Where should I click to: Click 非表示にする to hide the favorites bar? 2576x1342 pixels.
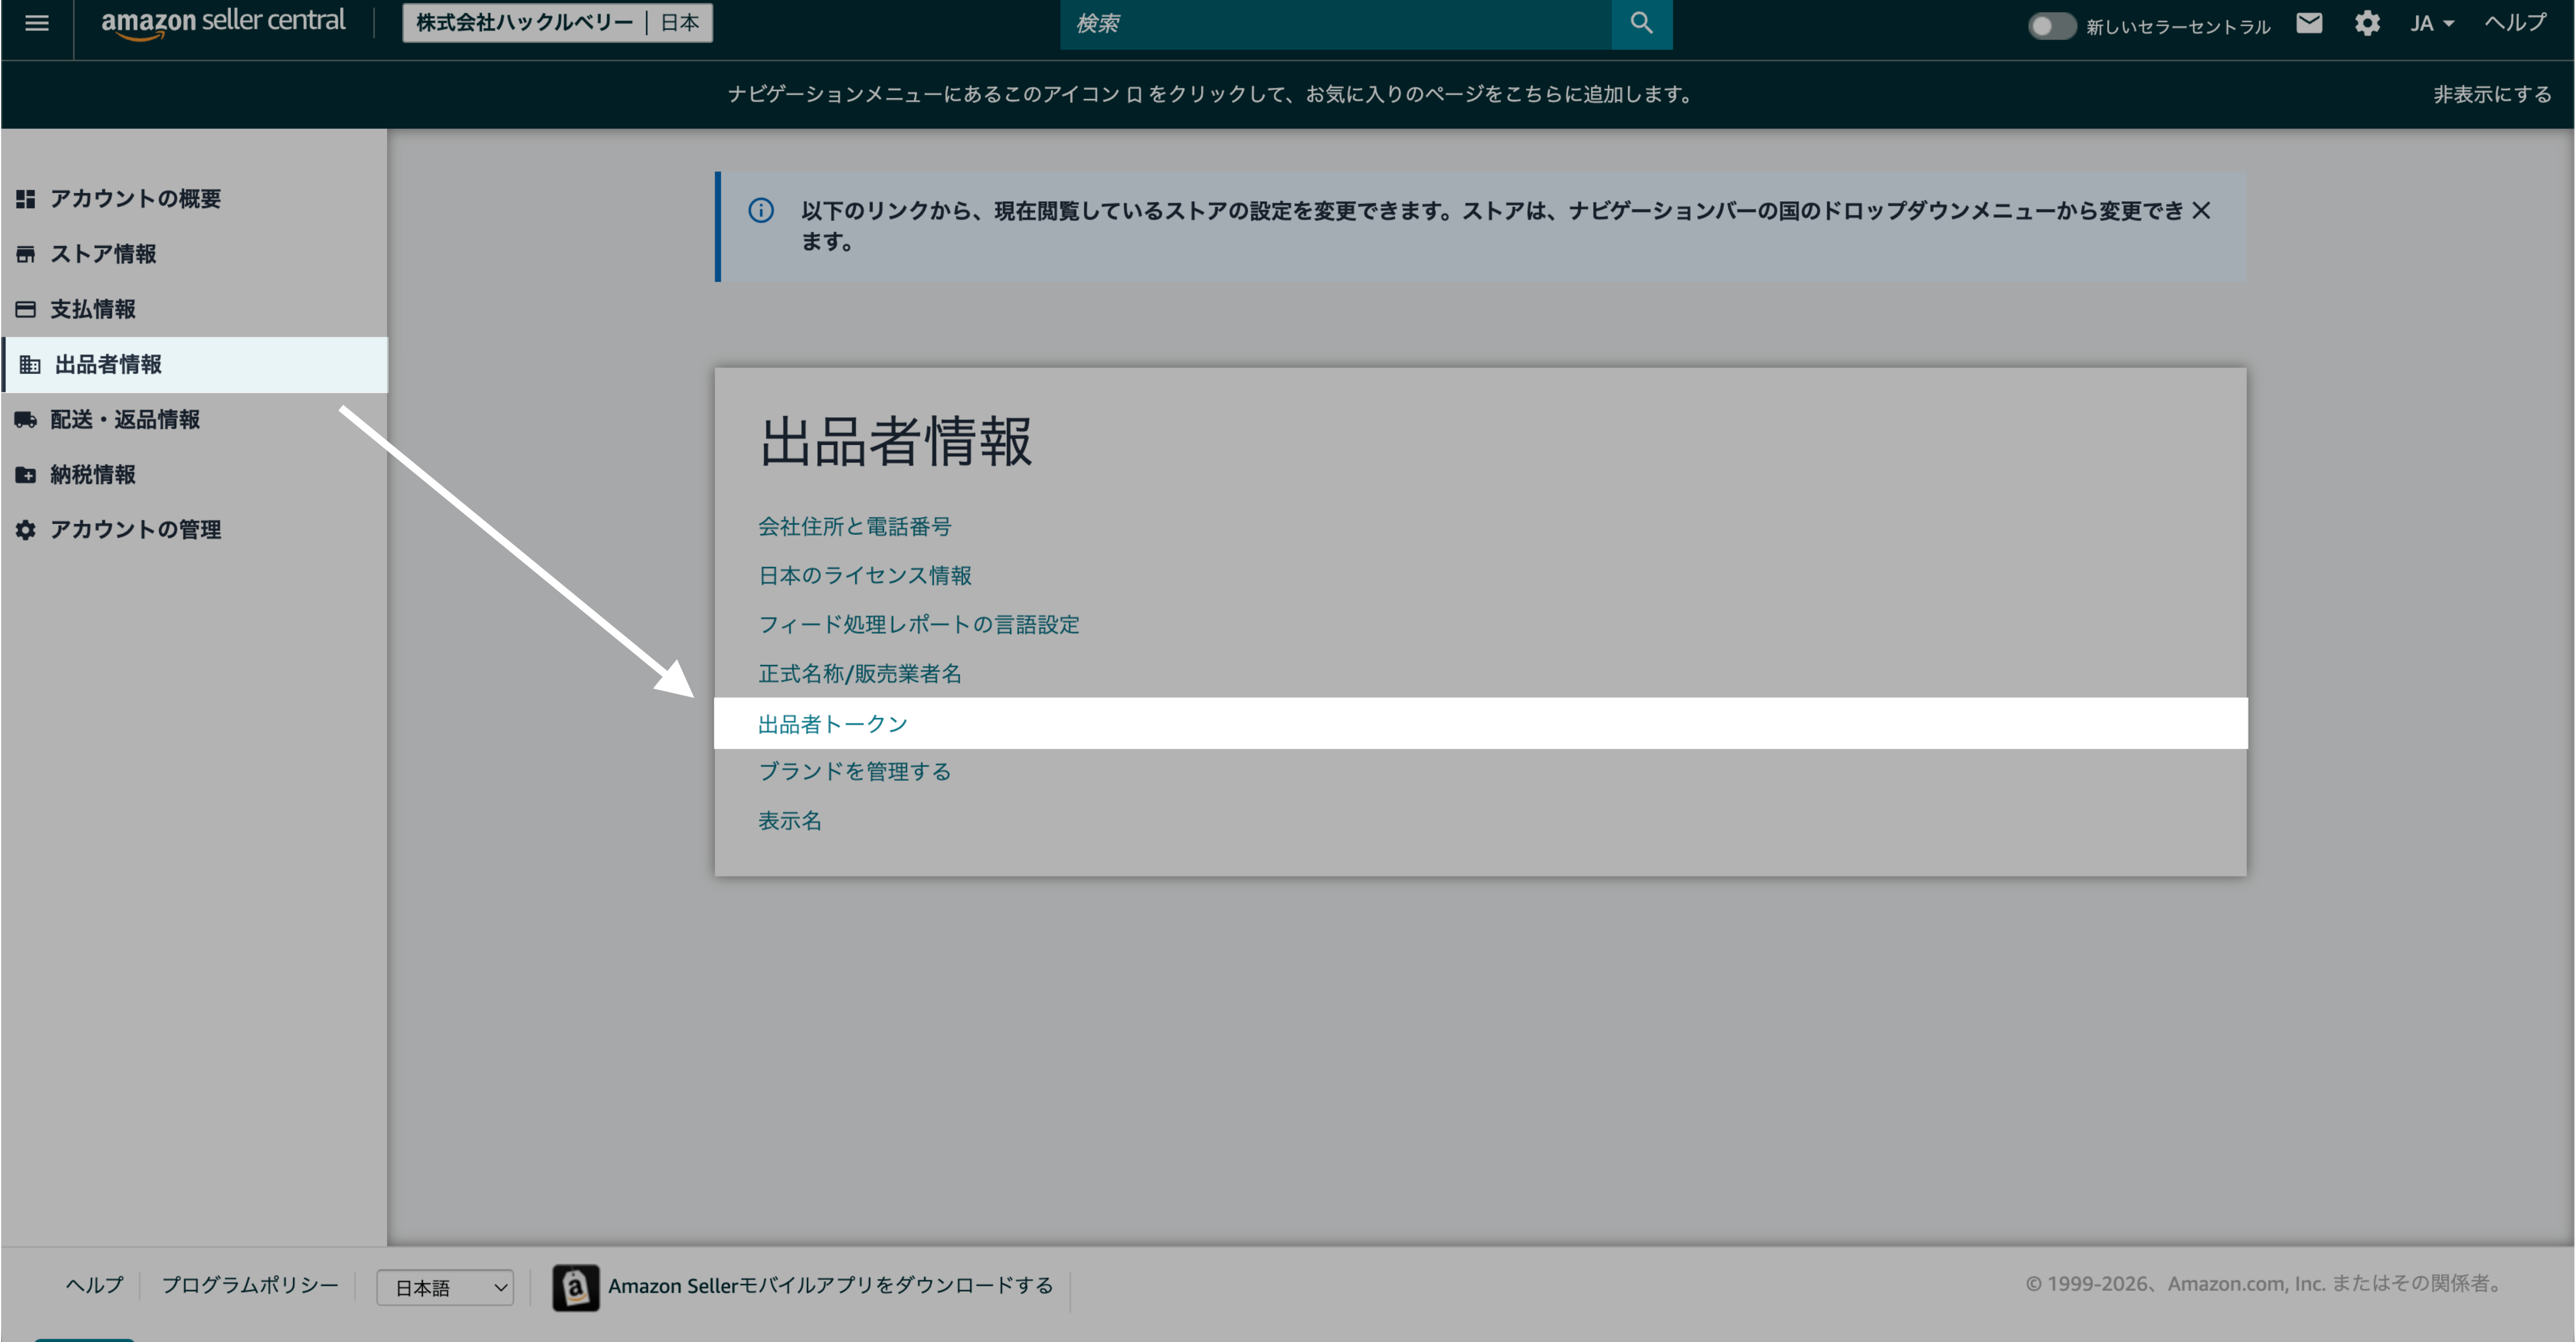[2491, 94]
